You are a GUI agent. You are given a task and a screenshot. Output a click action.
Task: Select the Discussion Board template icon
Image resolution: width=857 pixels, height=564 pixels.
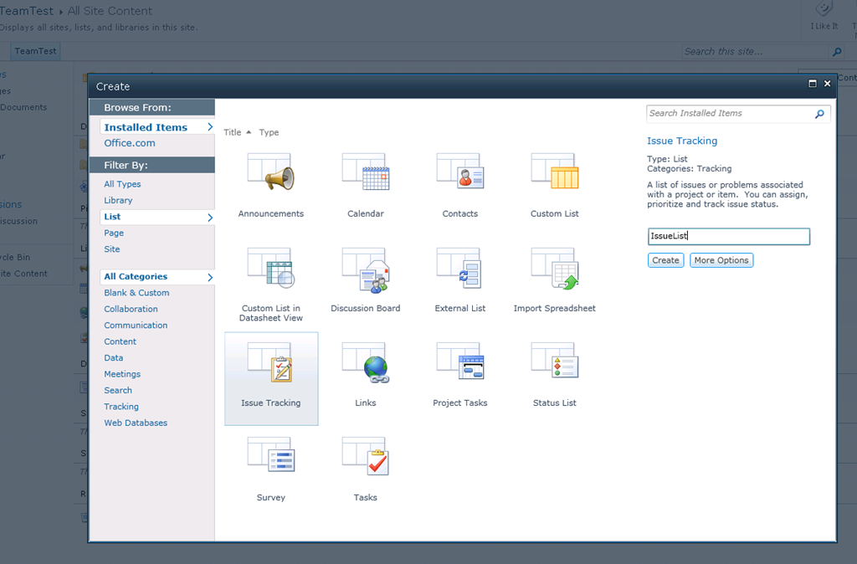click(x=366, y=269)
